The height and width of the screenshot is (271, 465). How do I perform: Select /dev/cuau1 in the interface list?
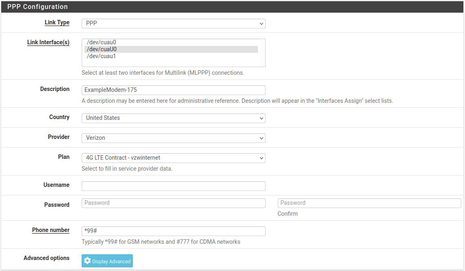101,56
